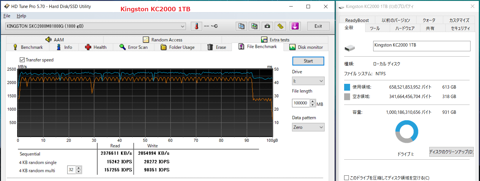Screen dimensions: 480x181
Task: Open the Drive letter I: dropdown
Action: tap(308, 81)
